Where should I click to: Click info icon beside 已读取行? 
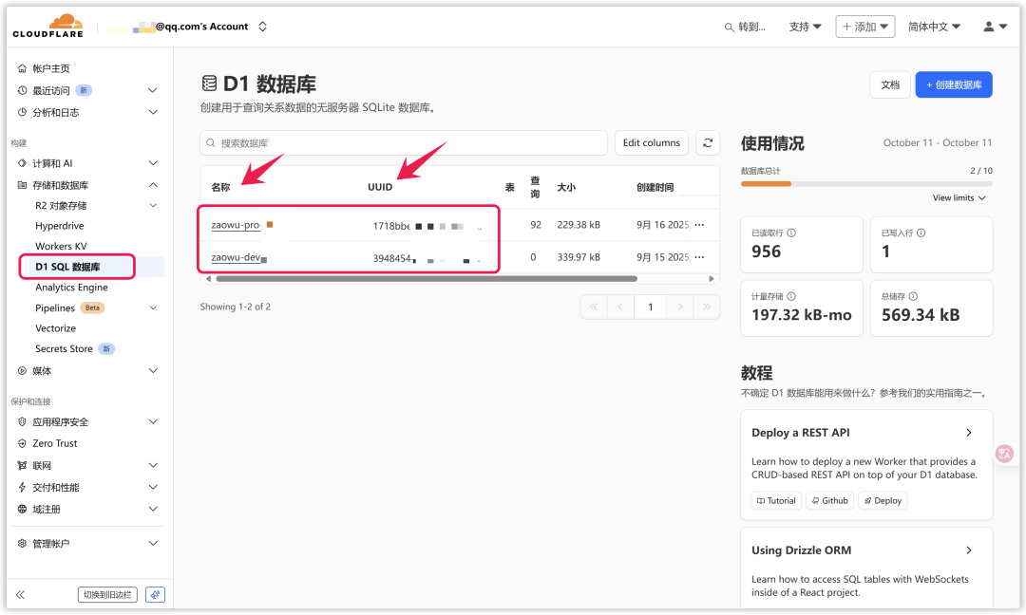791,233
